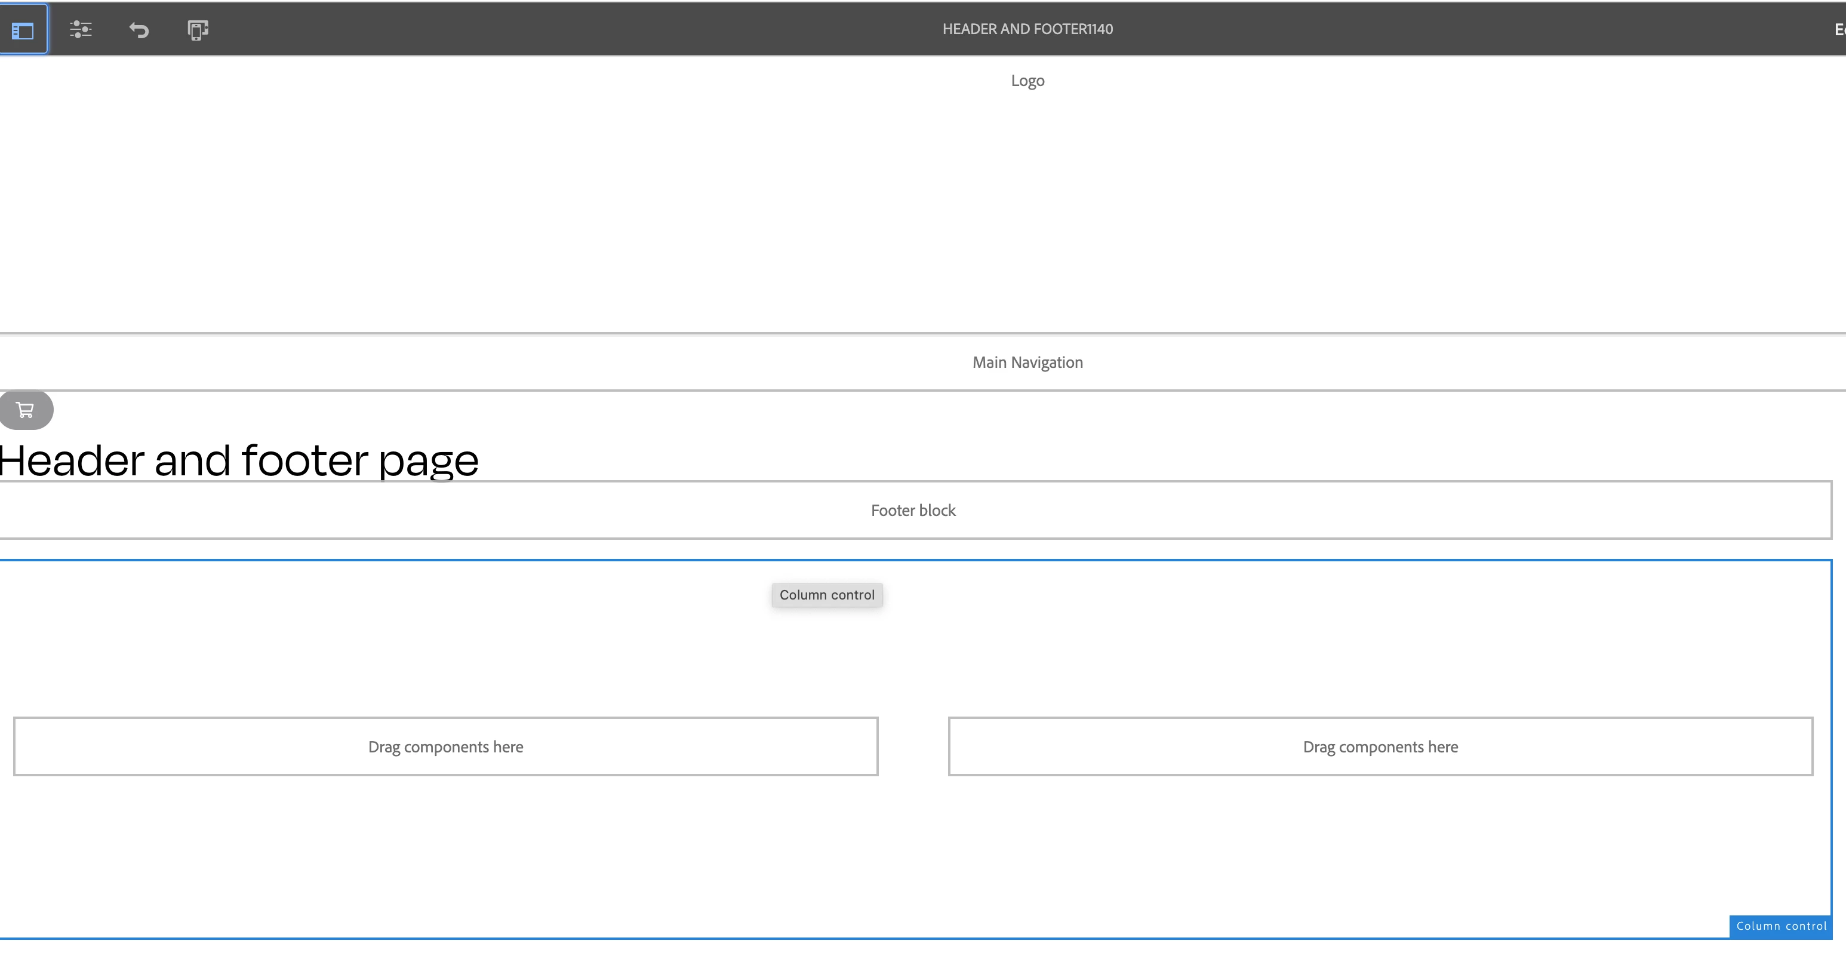Select the Footer block component

coord(913,511)
